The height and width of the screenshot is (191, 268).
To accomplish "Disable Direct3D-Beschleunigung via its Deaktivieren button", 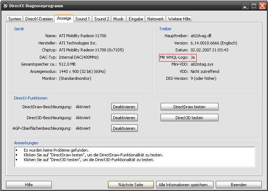I will click(124, 118).
